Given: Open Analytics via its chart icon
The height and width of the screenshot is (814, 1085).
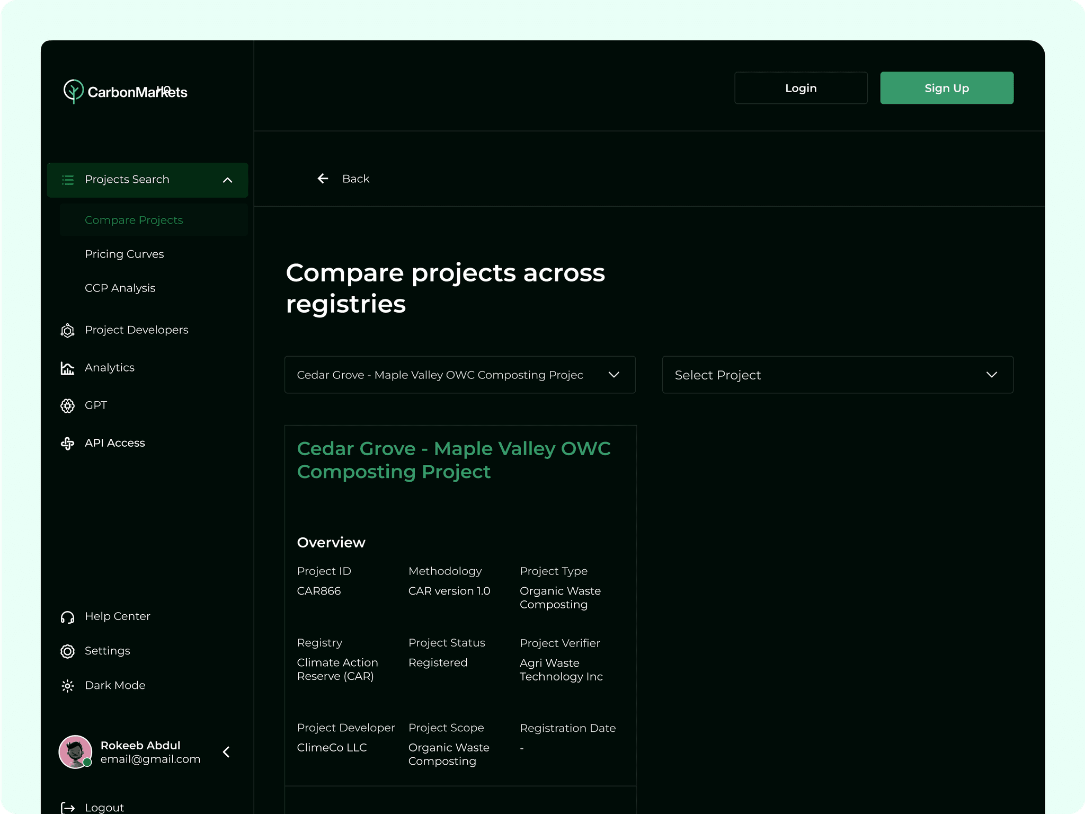Looking at the screenshot, I should [67, 368].
